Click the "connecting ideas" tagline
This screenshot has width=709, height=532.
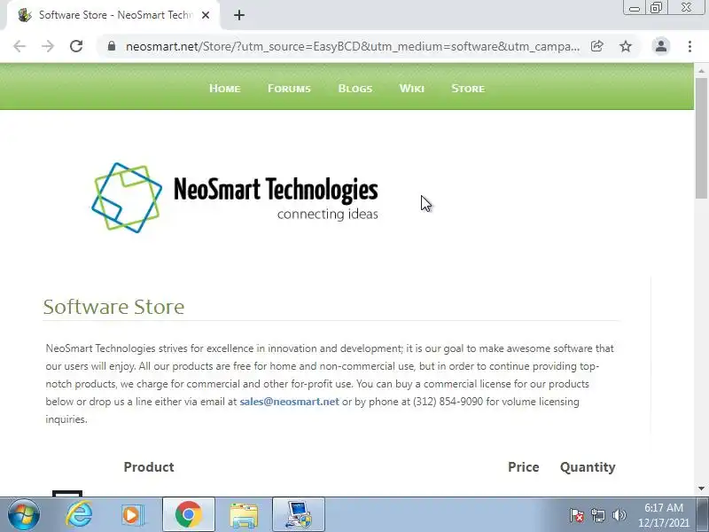tap(327, 214)
